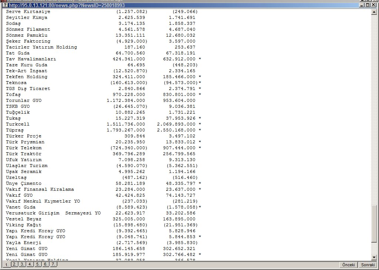The height and width of the screenshot is (270, 379).
Task: Click the news URL in the title bar
Action: point(67,5)
